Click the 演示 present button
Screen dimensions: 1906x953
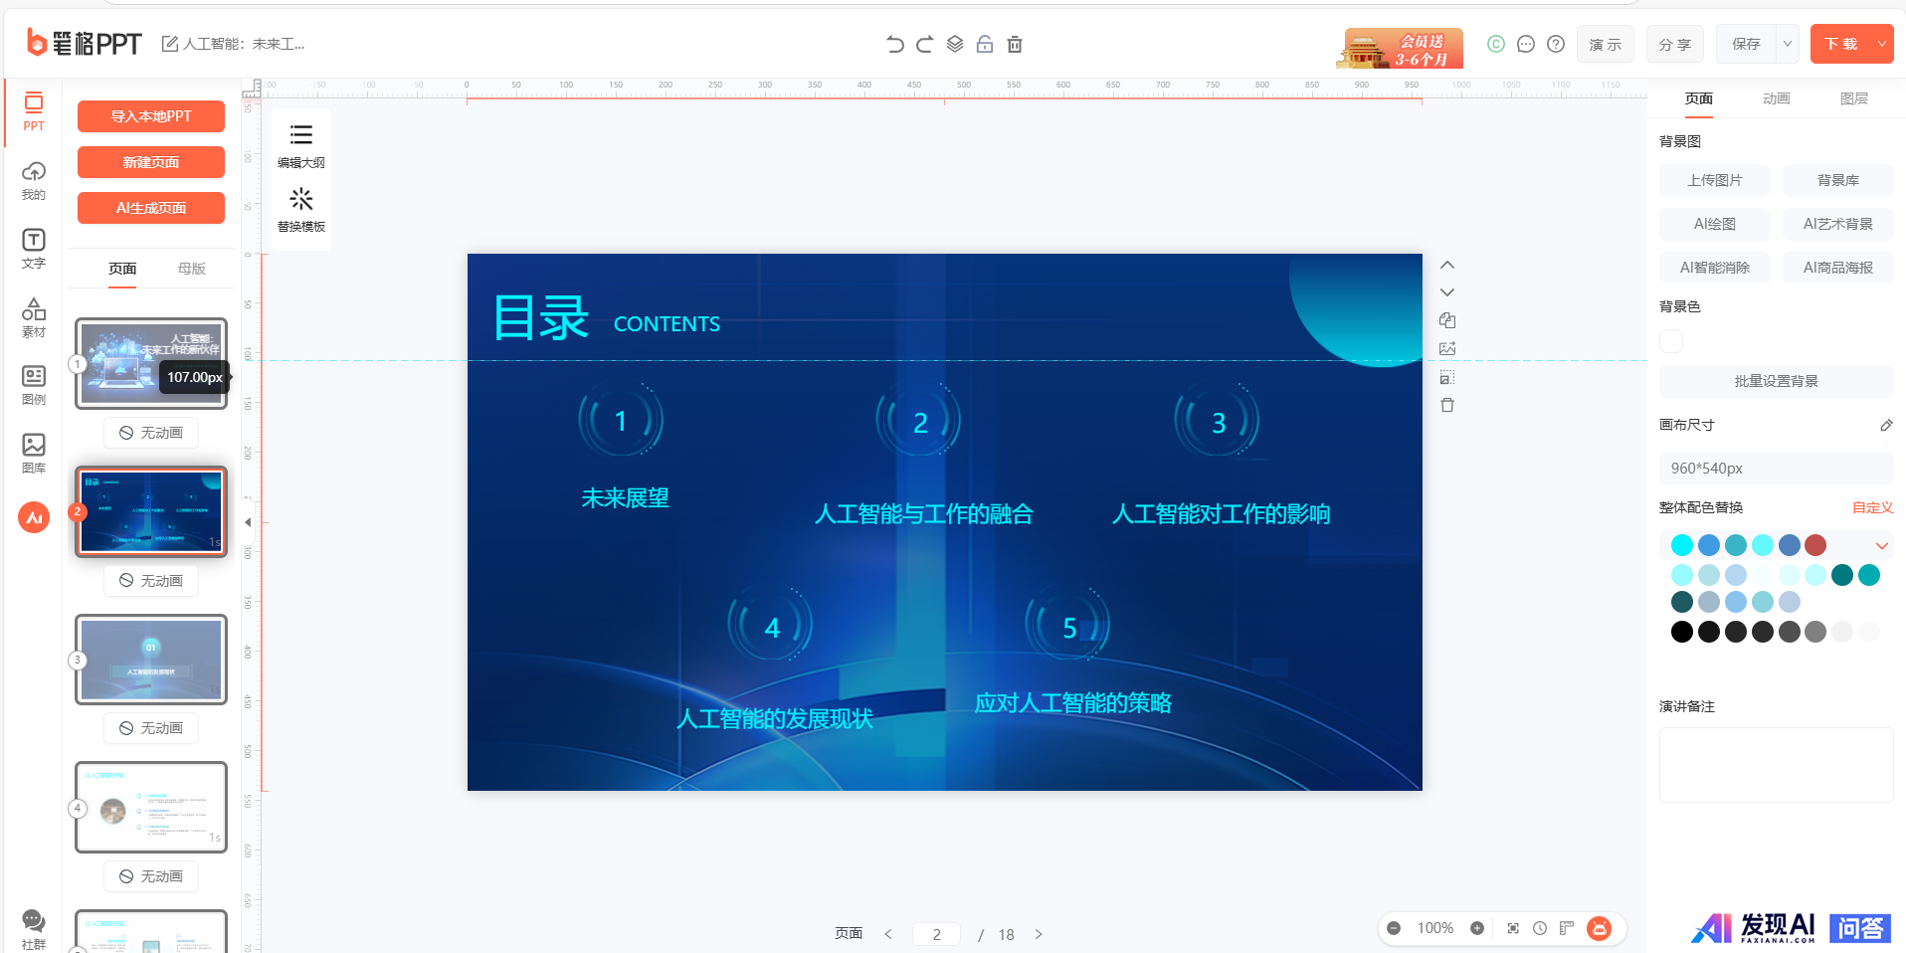tap(1606, 44)
